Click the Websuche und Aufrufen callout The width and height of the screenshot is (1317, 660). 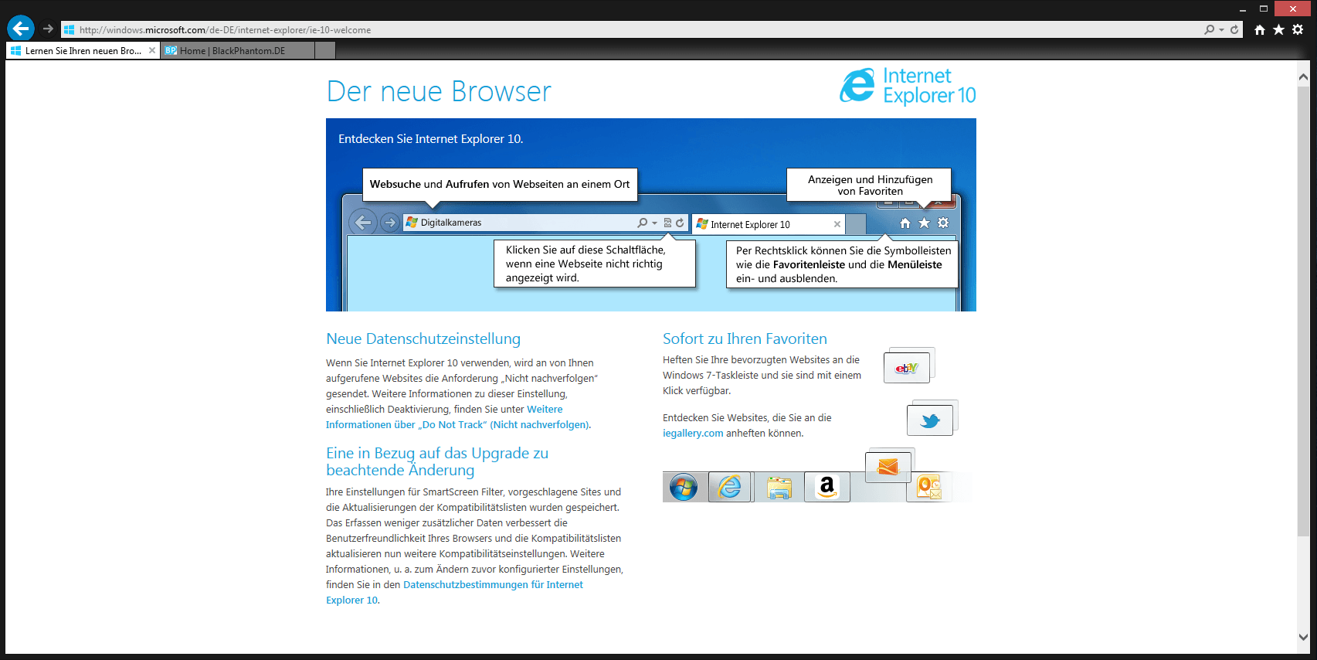[500, 184]
